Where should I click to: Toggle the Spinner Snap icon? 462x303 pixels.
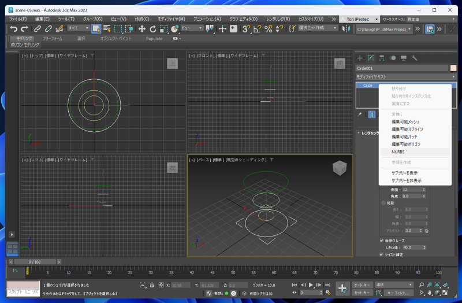coord(279,28)
